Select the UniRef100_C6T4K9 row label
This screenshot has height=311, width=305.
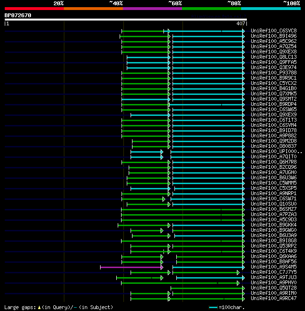coord(274,251)
